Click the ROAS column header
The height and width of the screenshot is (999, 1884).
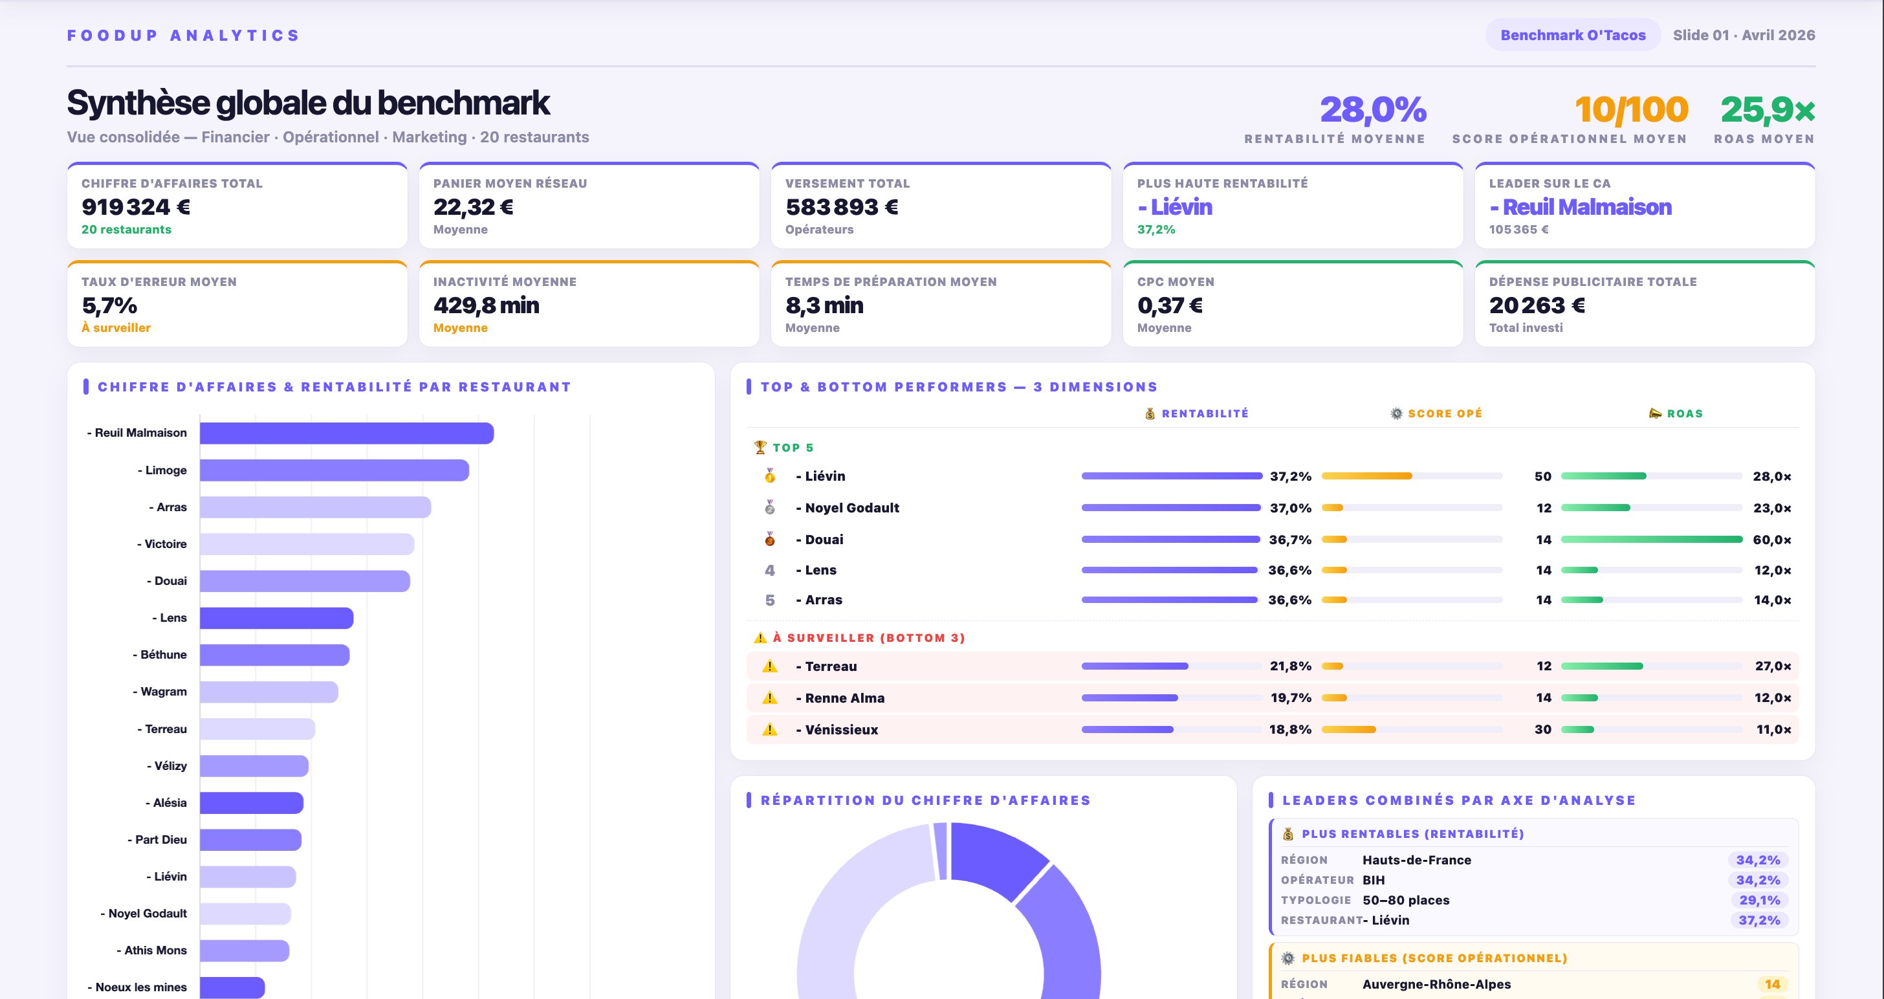point(1676,414)
